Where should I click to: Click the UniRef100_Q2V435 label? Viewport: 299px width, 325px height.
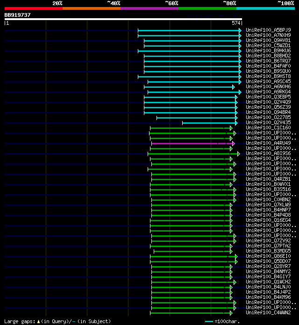(268, 122)
